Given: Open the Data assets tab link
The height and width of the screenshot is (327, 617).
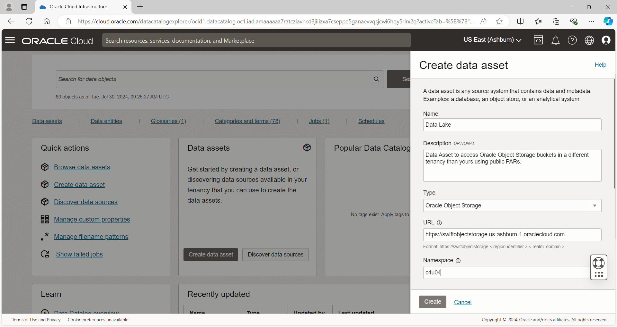Looking at the screenshot, I should (47, 121).
